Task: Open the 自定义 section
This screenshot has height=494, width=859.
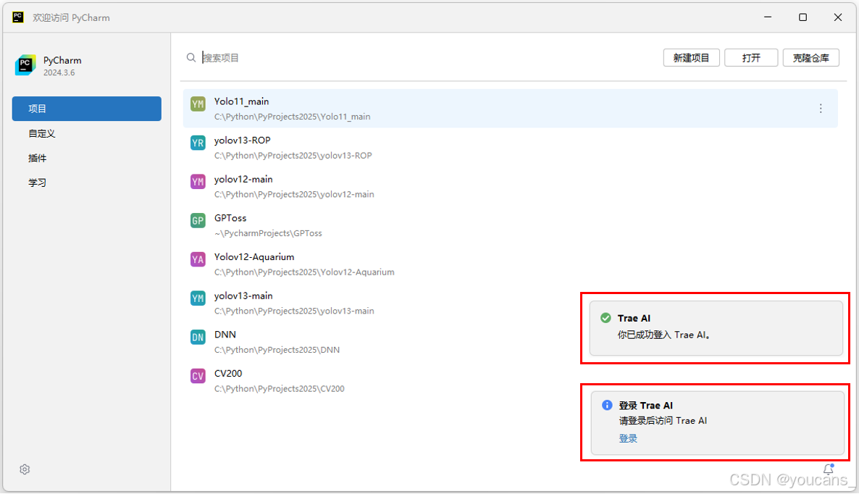Action: pos(41,133)
